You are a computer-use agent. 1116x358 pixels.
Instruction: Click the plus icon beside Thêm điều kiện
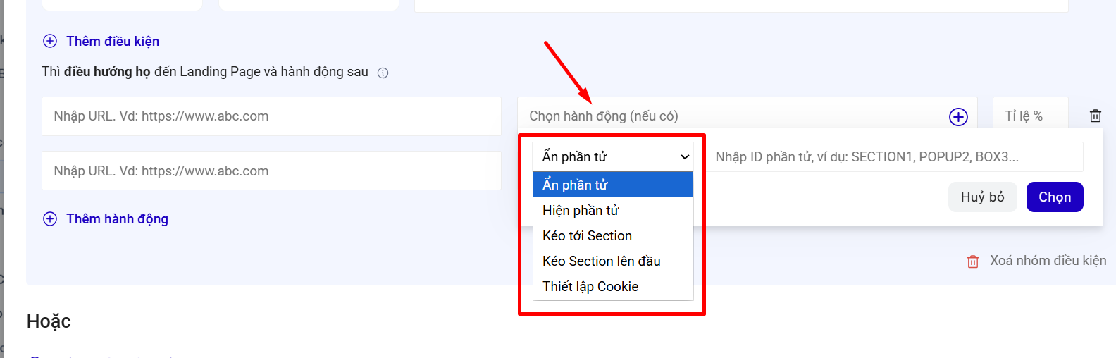tap(50, 41)
